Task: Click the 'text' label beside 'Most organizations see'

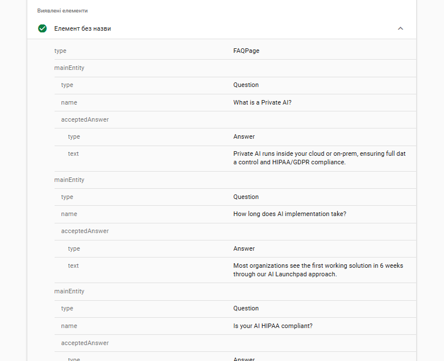Action: coord(73,265)
